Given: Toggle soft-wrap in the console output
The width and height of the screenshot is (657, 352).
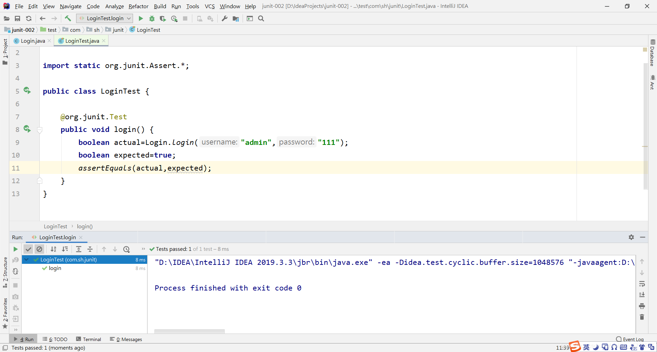Looking at the screenshot, I should [642, 284].
